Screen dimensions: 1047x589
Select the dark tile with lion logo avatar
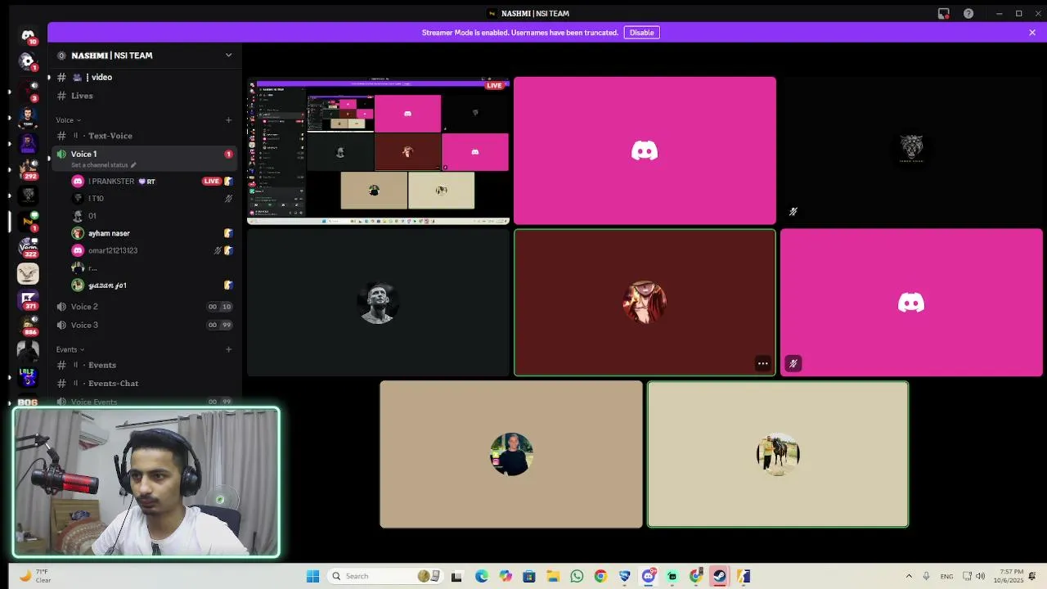(x=911, y=151)
